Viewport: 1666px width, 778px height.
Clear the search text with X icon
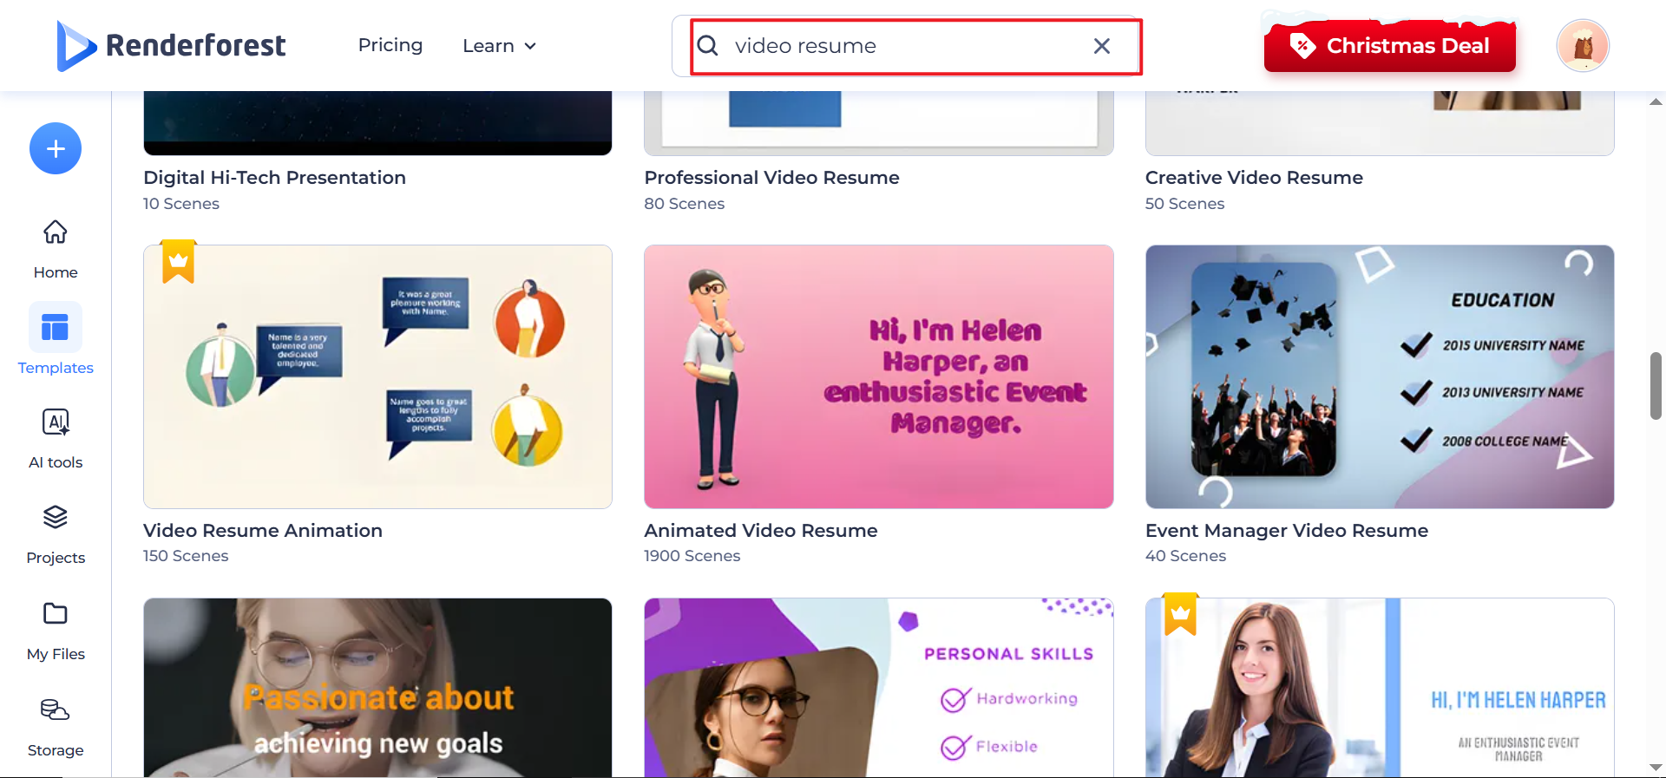(1101, 46)
